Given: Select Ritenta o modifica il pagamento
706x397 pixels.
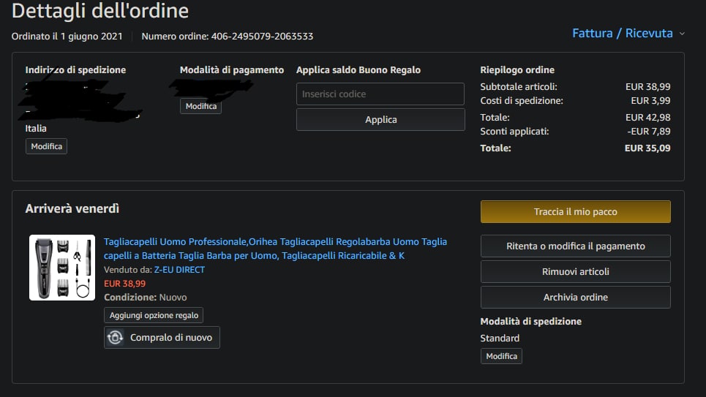Looking at the screenshot, I should coord(575,246).
